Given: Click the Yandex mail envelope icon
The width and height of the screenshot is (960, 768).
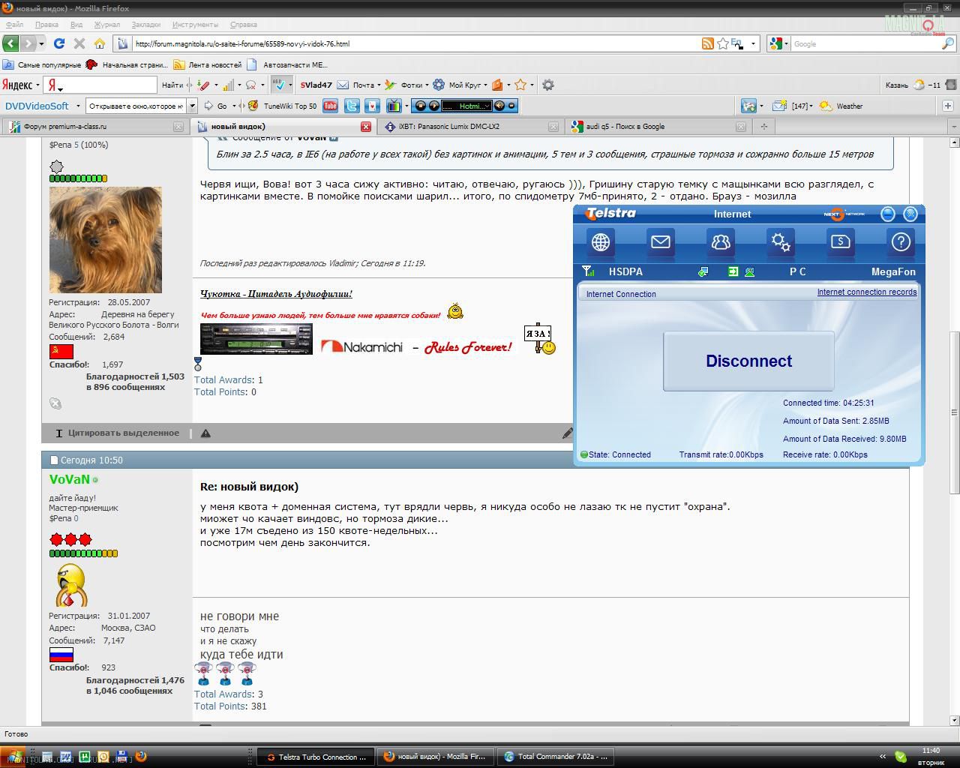Looking at the screenshot, I should [343, 85].
